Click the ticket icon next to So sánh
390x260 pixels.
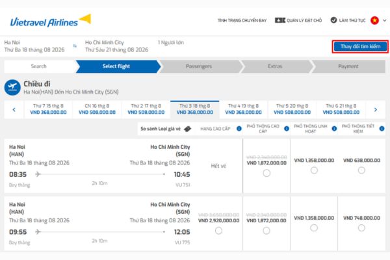click(188, 129)
